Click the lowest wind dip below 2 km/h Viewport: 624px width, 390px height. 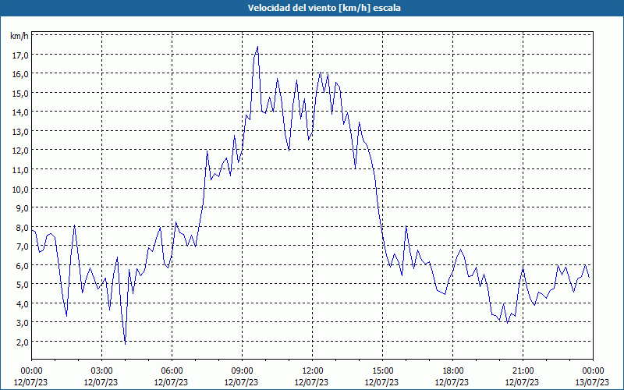pyautogui.click(x=125, y=344)
